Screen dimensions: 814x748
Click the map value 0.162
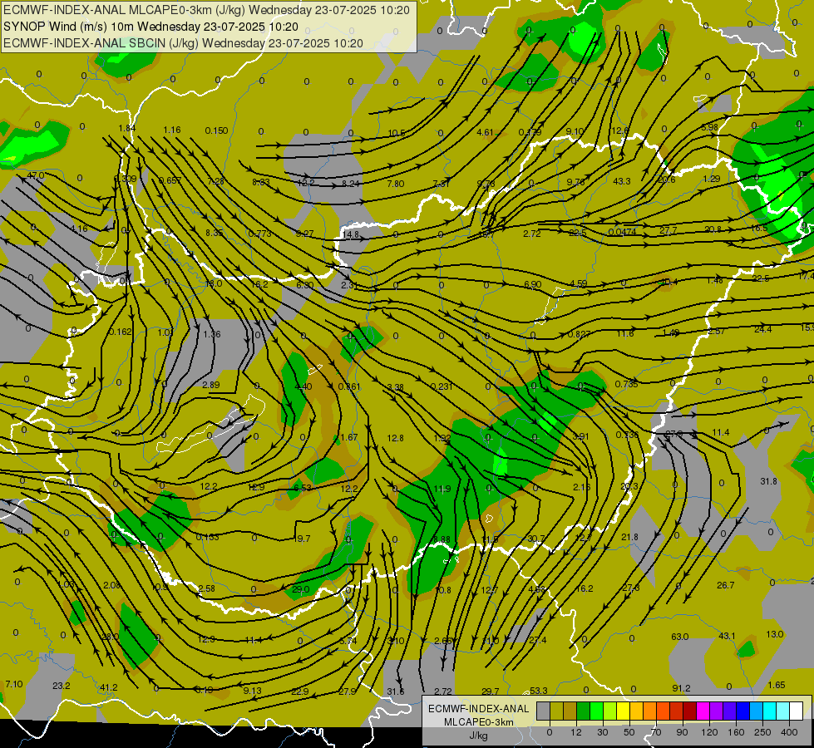click(121, 332)
